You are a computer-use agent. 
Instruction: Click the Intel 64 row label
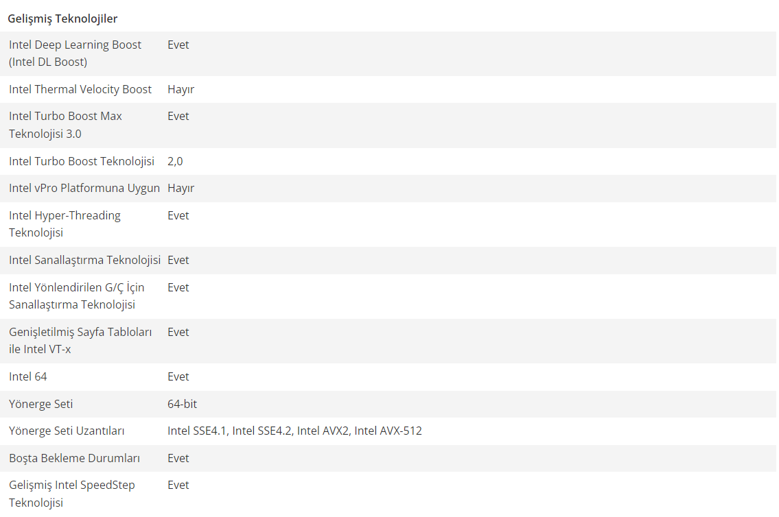(x=28, y=376)
